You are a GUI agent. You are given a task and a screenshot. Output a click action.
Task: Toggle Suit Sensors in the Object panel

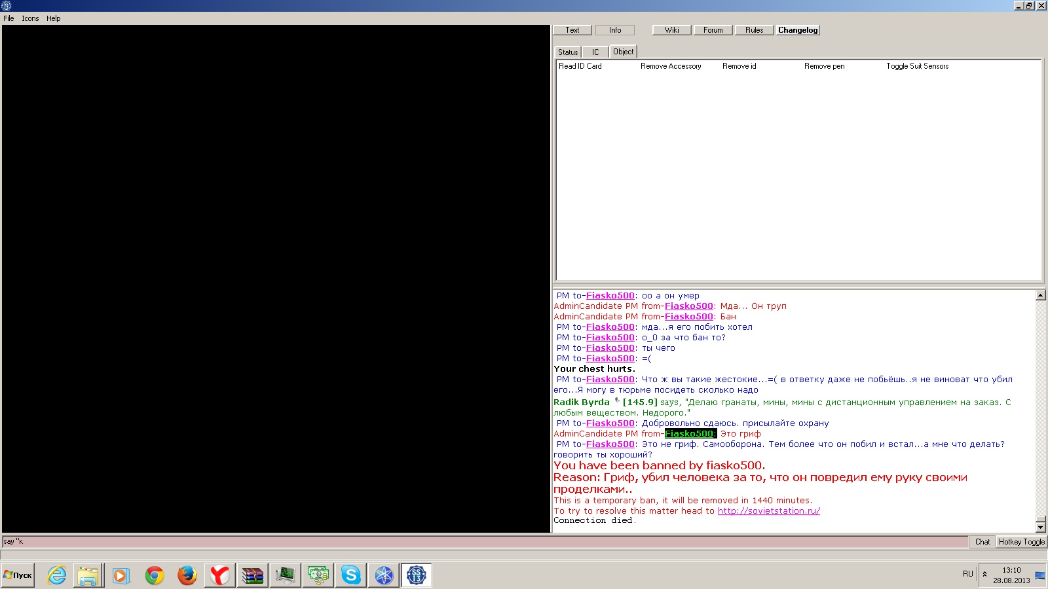pos(917,66)
